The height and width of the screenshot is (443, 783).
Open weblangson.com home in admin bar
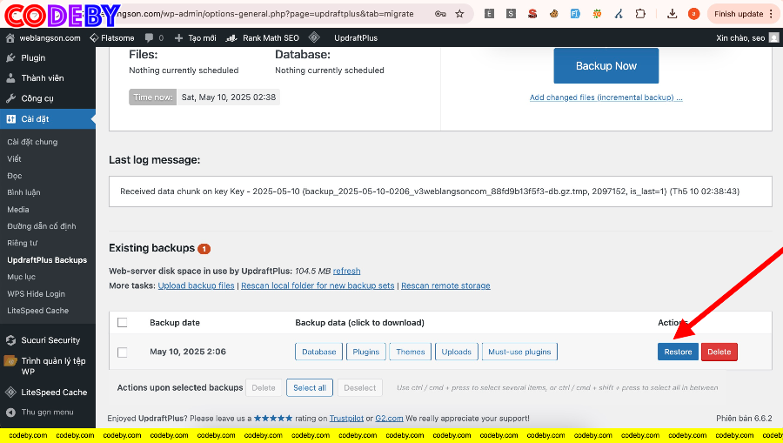tap(43, 38)
